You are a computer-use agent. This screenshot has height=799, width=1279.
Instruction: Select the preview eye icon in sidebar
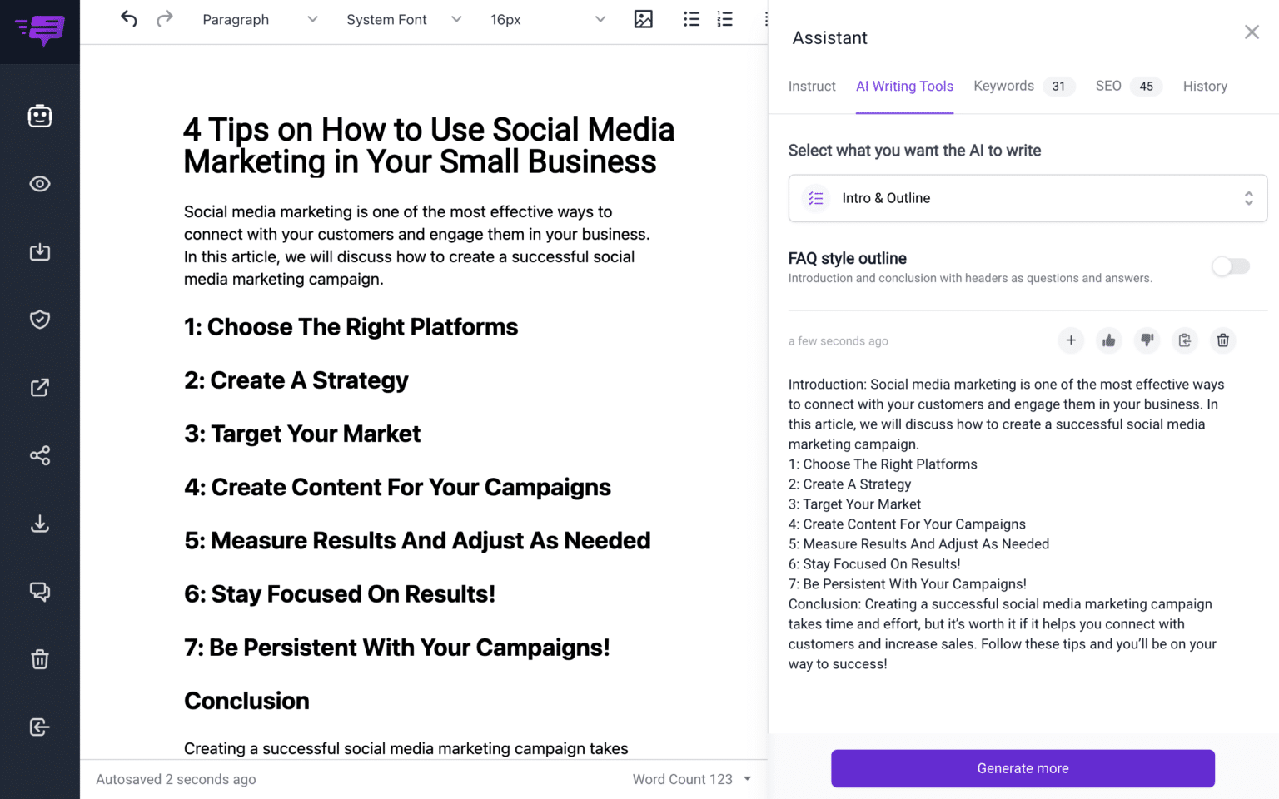point(39,184)
